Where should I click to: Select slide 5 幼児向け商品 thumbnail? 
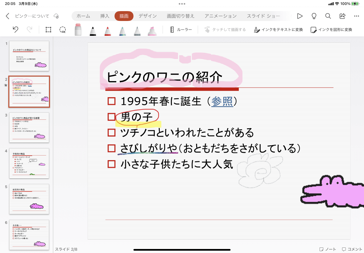click(x=29, y=199)
